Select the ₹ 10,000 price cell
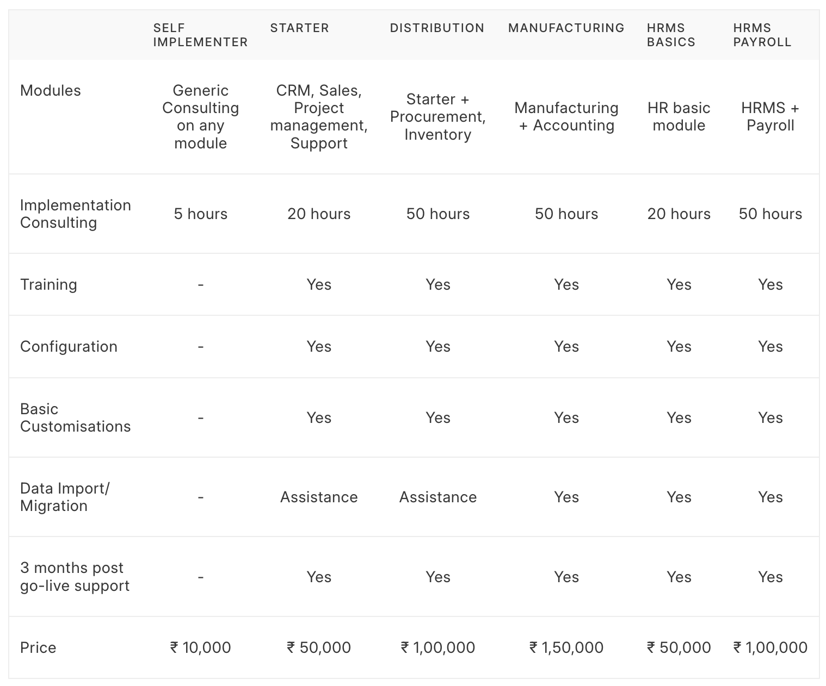This screenshot has width=826, height=686. (200, 647)
